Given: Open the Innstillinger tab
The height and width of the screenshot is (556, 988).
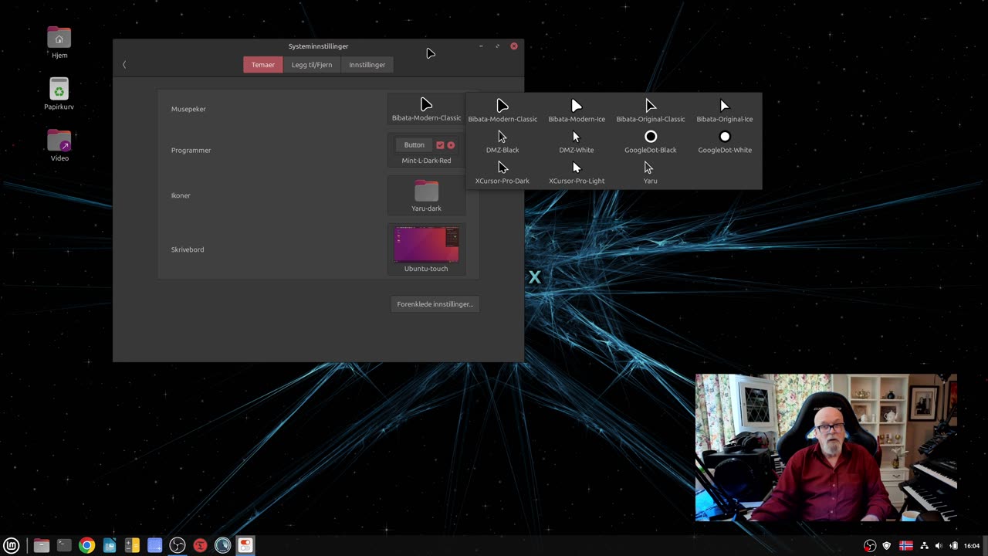Looking at the screenshot, I should tap(367, 65).
